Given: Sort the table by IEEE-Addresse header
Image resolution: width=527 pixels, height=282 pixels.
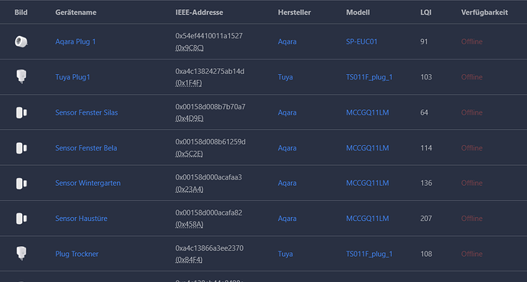Looking at the screenshot, I should click(199, 12).
